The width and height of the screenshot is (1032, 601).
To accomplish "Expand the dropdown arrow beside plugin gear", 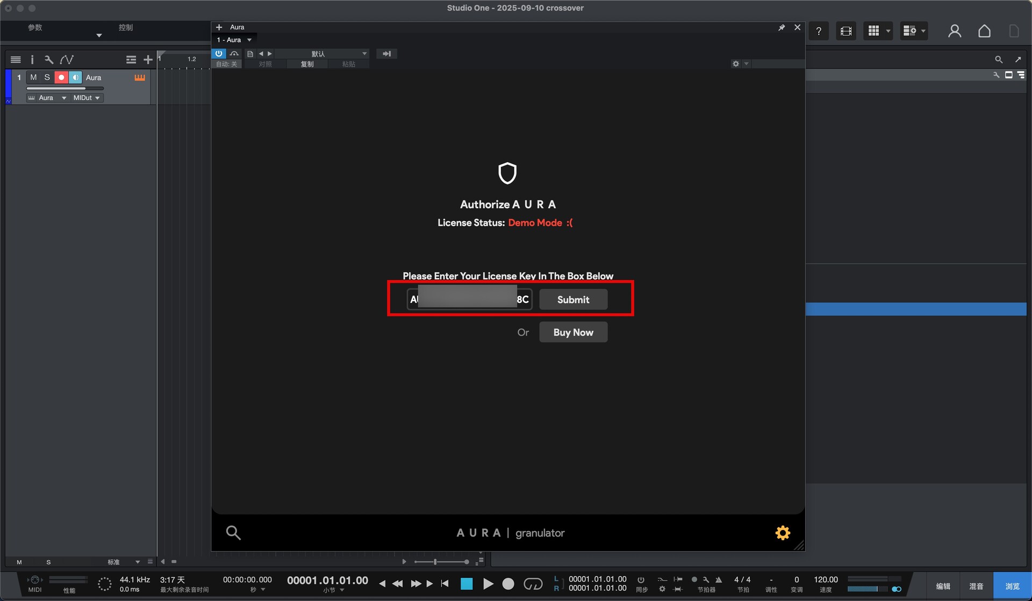I will (746, 64).
